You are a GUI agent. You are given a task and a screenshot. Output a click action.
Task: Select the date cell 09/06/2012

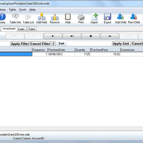pyautogui.click(x=61, y=54)
